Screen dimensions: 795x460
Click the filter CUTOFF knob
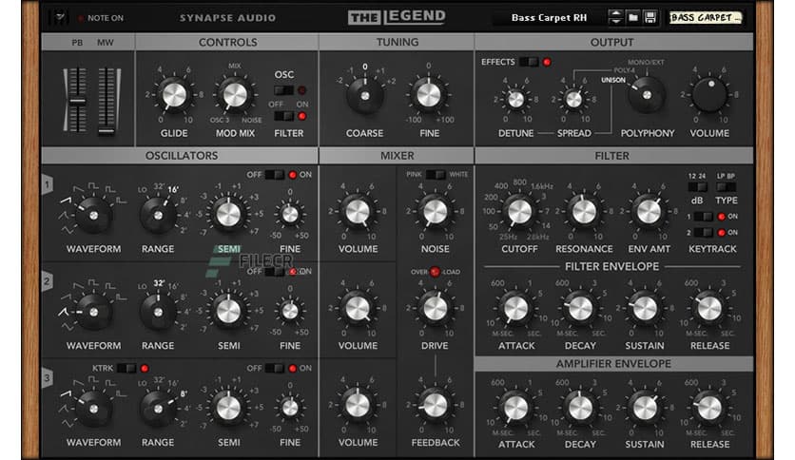coord(519,212)
